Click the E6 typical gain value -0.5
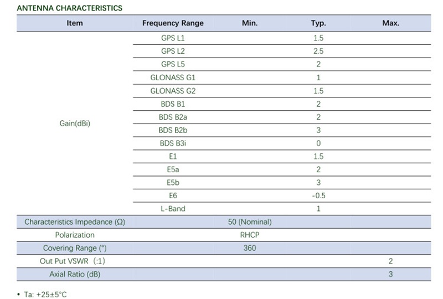 coord(318,196)
